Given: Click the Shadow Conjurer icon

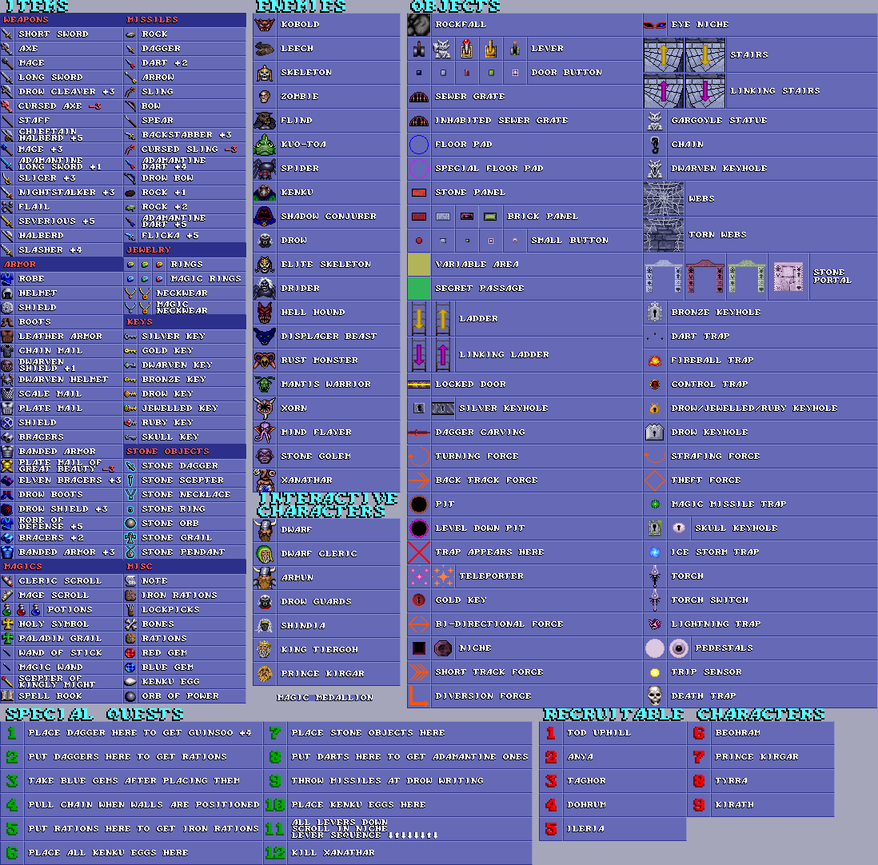Looking at the screenshot, I should [265, 217].
